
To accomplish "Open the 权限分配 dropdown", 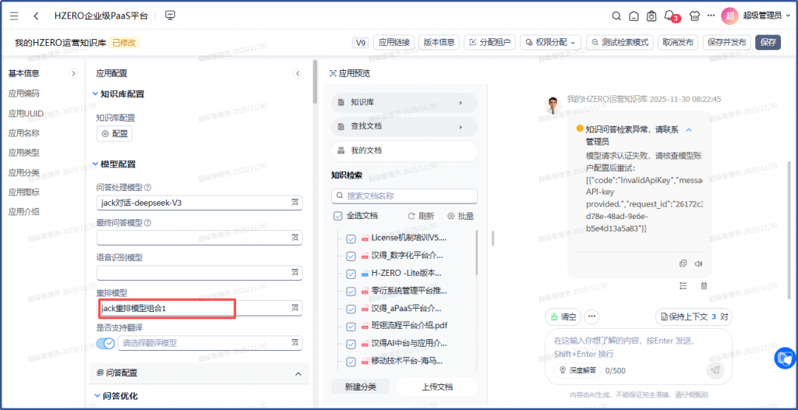I will point(550,42).
